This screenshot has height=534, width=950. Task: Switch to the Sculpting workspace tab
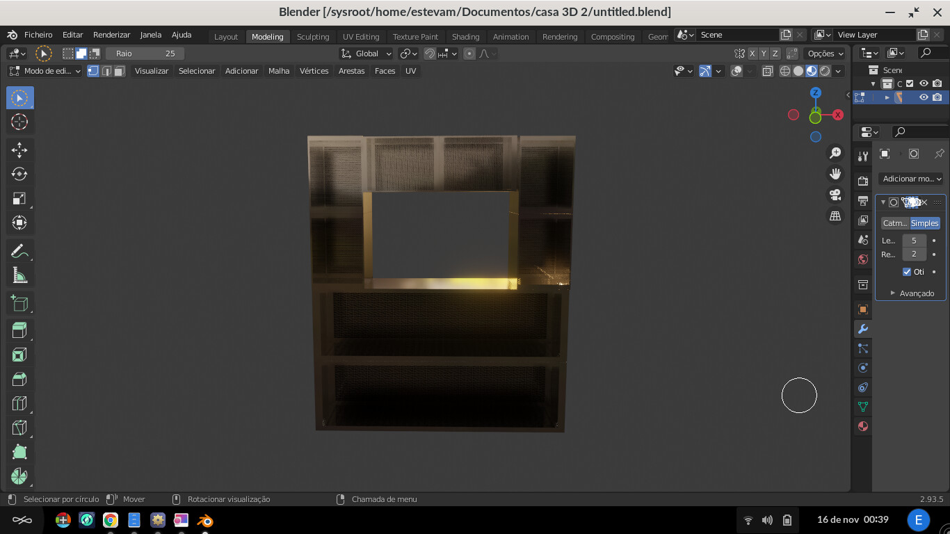(x=313, y=37)
